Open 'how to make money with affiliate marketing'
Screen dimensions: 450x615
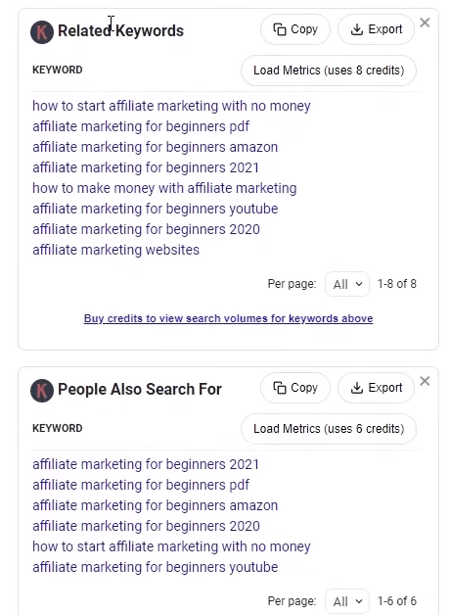pyautogui.click(x=164, y=188)
